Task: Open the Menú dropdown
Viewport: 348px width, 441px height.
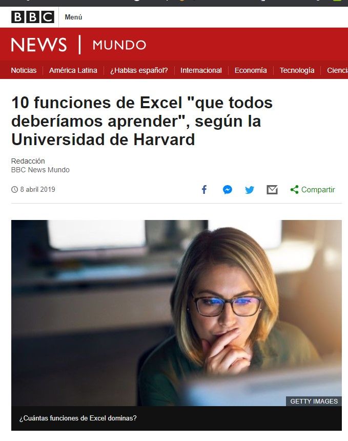Action: [73, 17]
